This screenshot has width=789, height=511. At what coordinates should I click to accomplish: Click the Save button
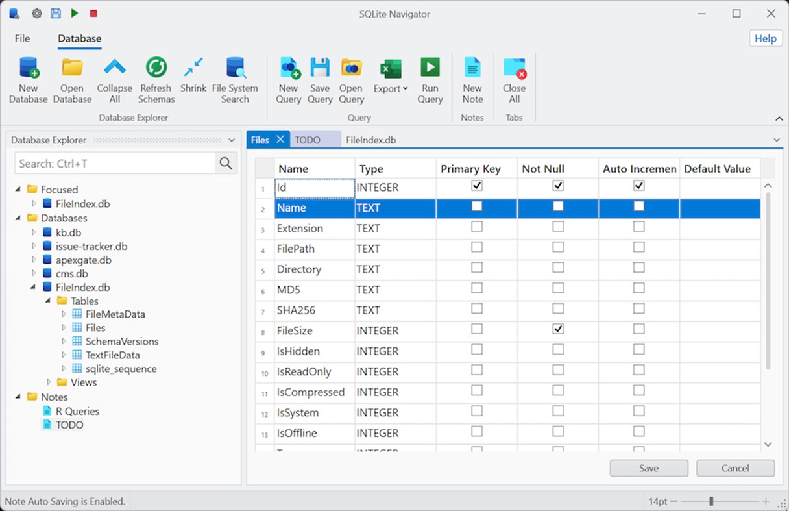tap(649, 468)
